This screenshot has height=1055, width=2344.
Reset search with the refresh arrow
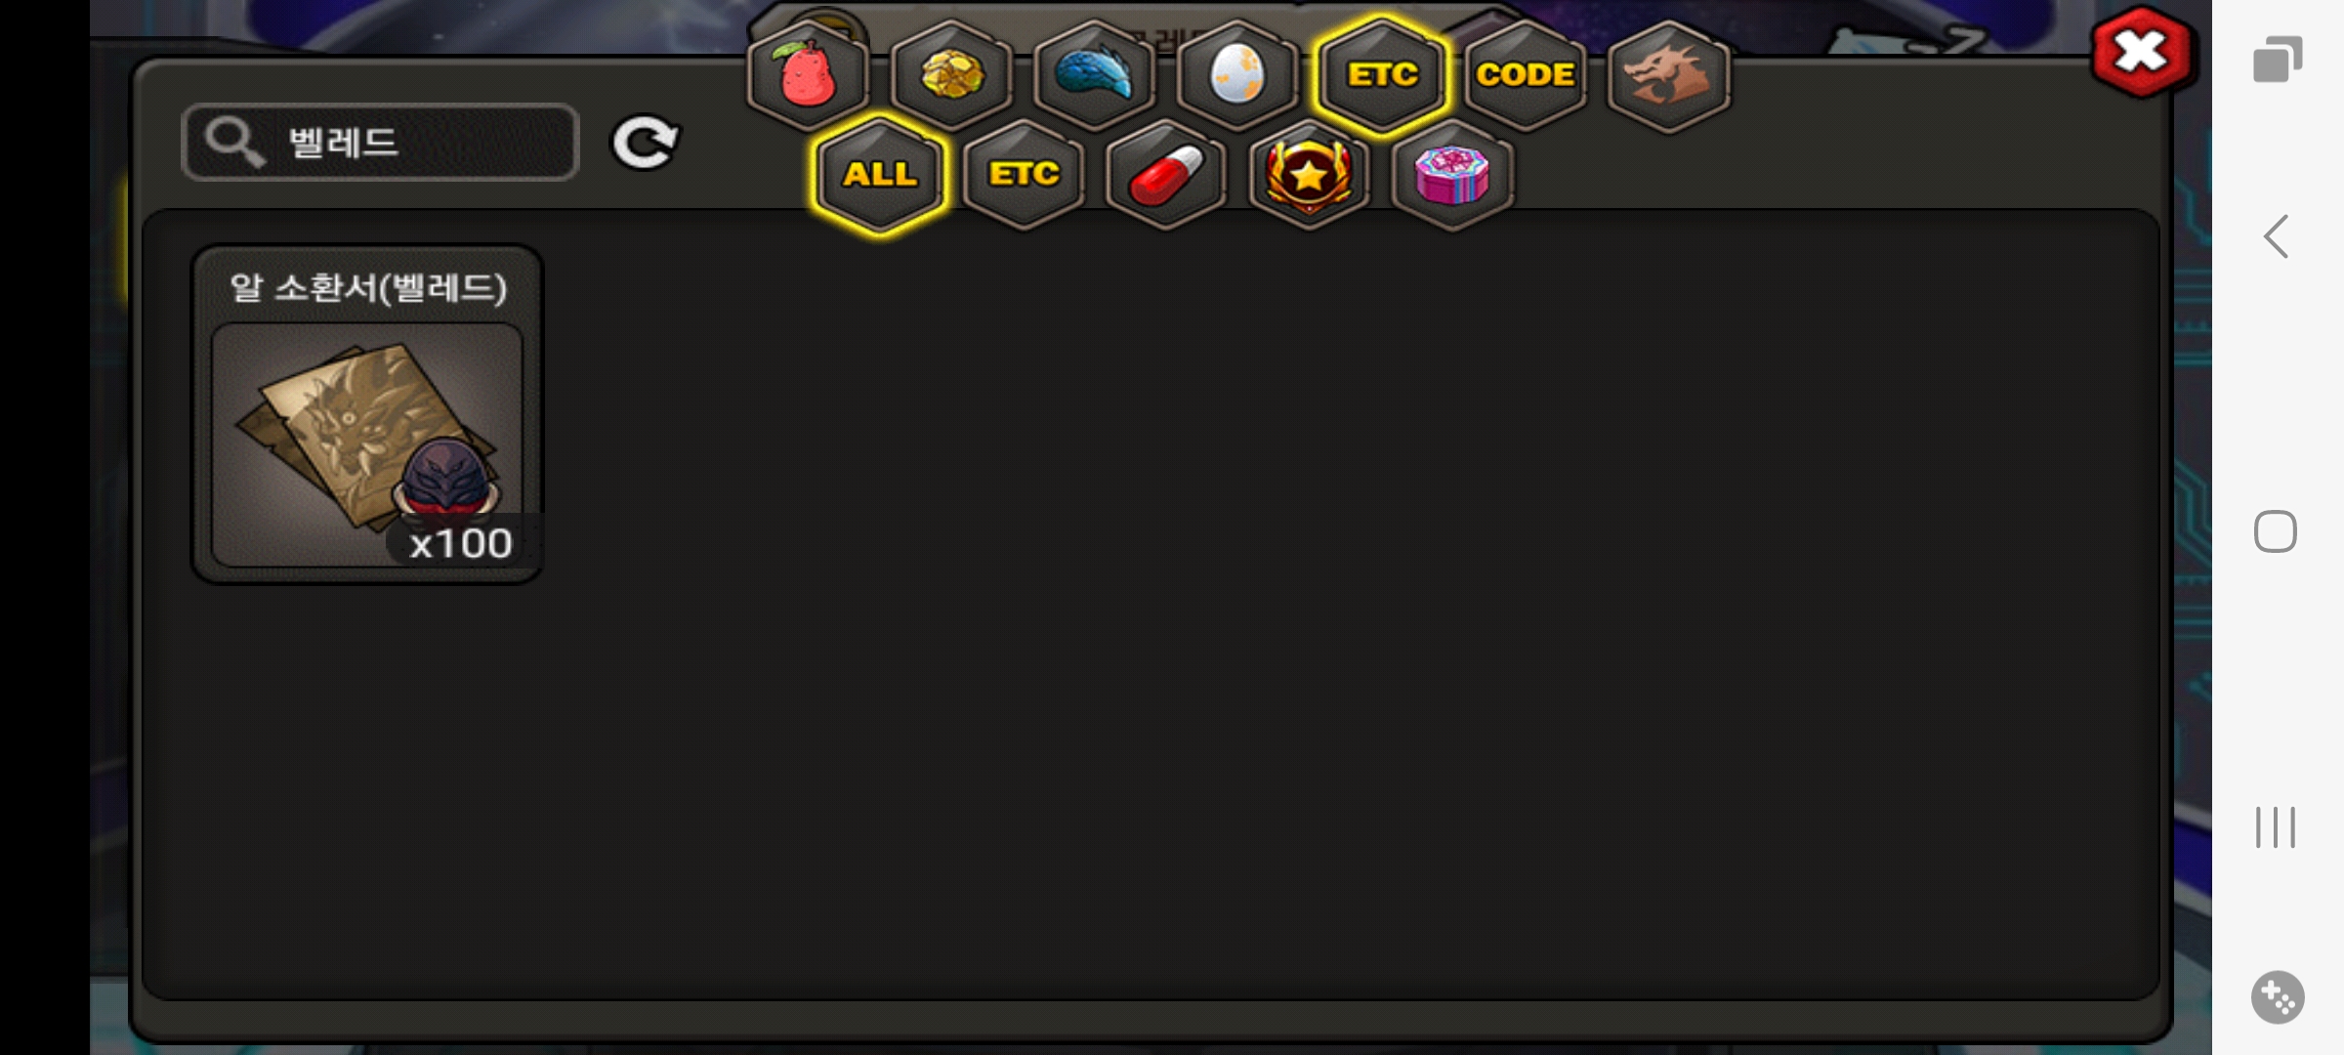[646, 144]
